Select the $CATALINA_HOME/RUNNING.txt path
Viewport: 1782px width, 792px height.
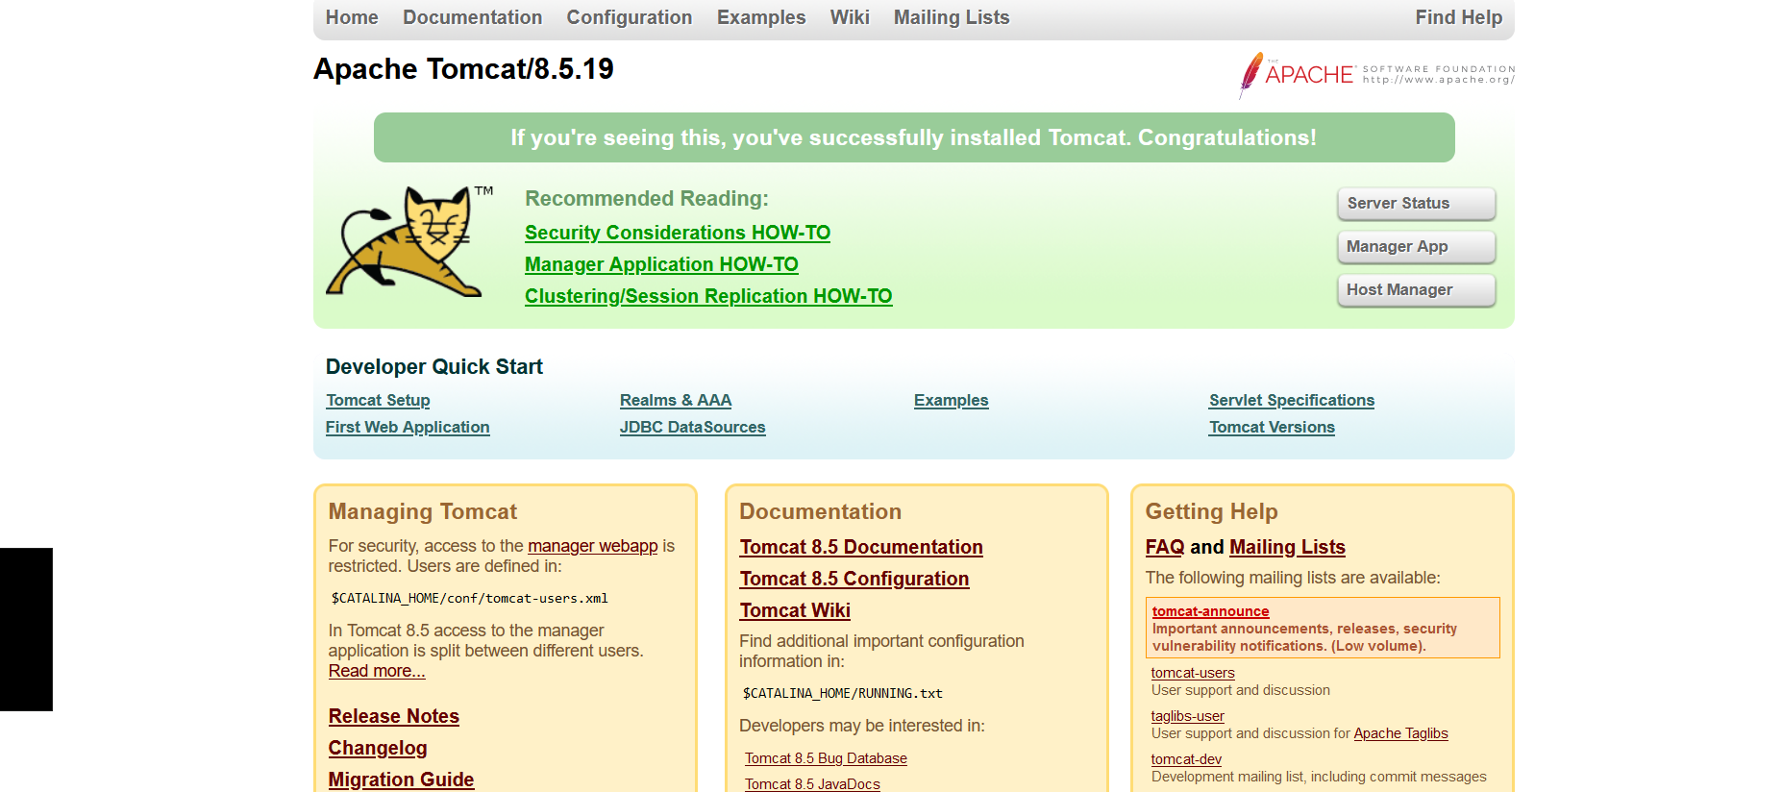pos(843,693)
